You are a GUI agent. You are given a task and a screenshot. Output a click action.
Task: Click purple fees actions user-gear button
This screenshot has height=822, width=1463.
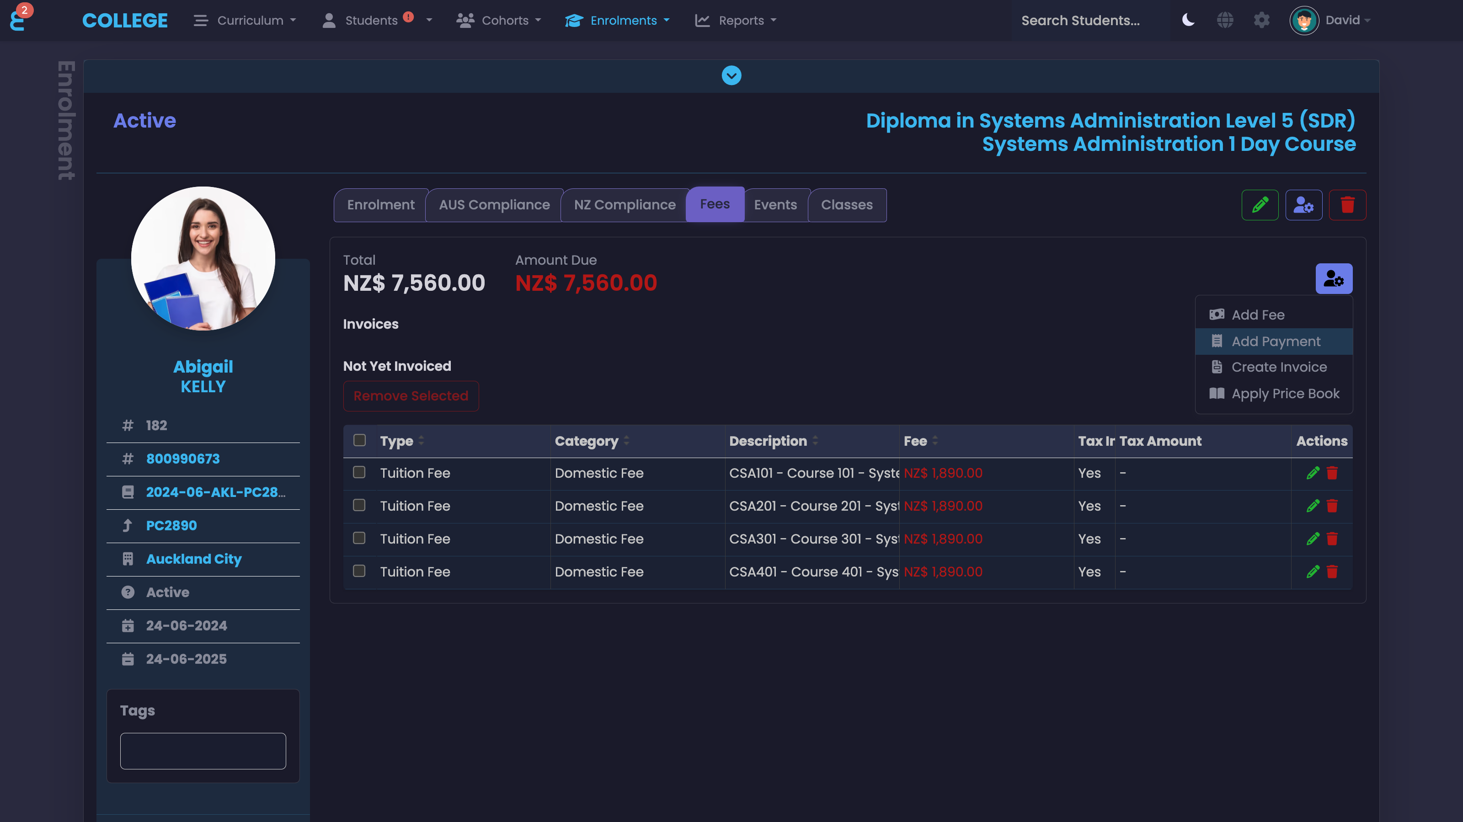(x=1334, y=278)
